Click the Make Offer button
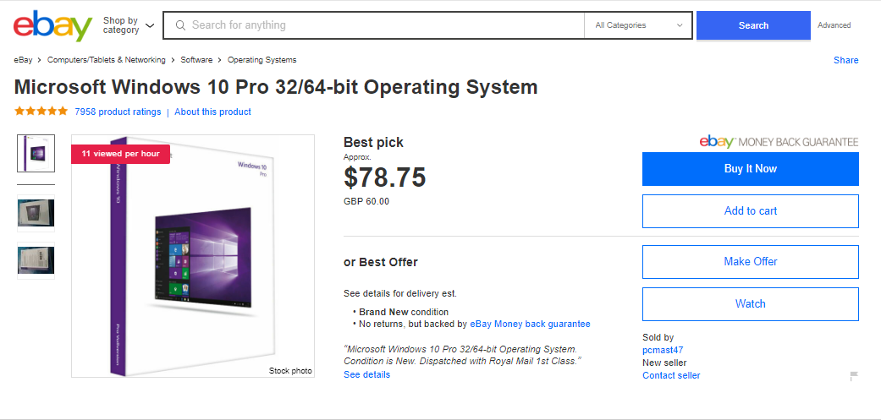Image resolution: width=881 pixels, height=420 pixels. (750, 262)
